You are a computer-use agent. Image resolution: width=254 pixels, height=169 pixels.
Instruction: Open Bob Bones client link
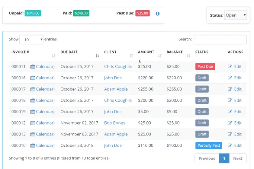(x=115, y=123)
